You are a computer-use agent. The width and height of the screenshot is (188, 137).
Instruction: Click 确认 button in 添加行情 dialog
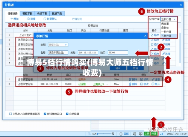118,68
